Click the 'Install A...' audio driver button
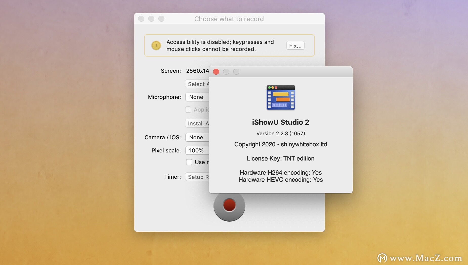 click(198, 123)
